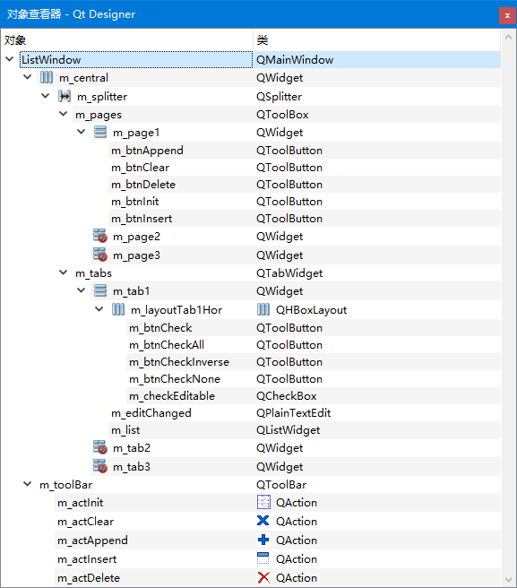Click the horizontal layout icon beside m_central
This screenshot has height=588, width=517.
[47, 78]
